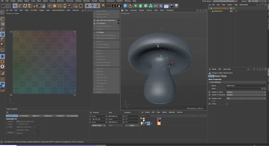The width and height of the screenshot is (269, 146).
Task: Open the Visible in Editor dropdown
Action: [246, 92]
